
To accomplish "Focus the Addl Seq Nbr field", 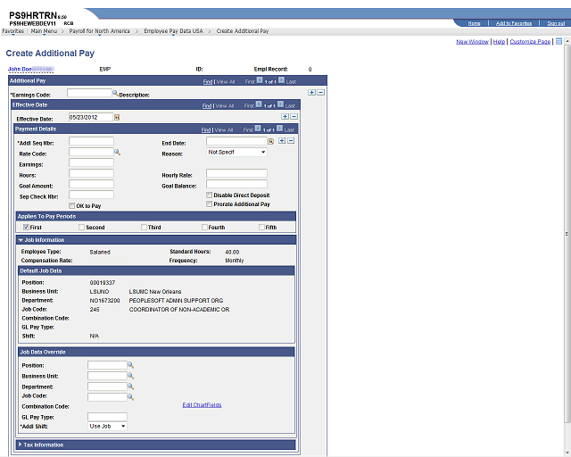I will pos(91,141).
